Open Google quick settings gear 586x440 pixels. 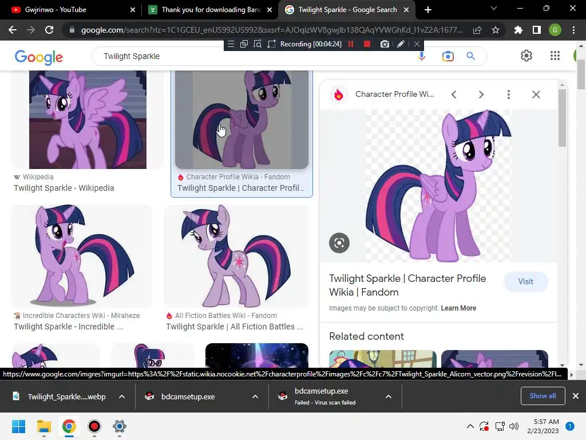526,56
